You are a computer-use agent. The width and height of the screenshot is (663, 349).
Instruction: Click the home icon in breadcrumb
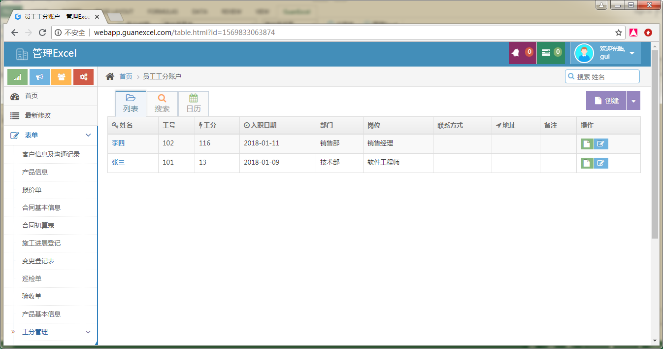(110, 76)
